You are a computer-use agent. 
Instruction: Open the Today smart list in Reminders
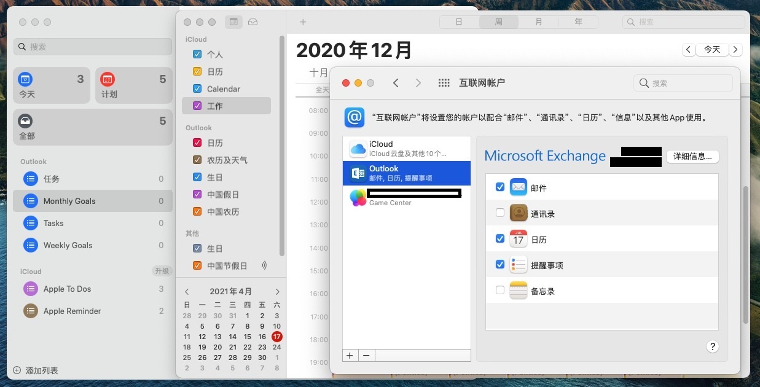click(x=52, y=85)
